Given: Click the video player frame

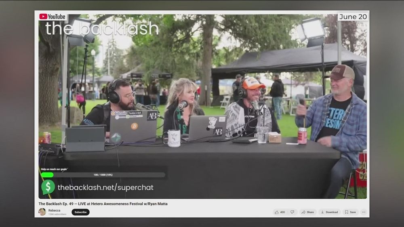Looking at the screenshot, I should click(202, 106).
